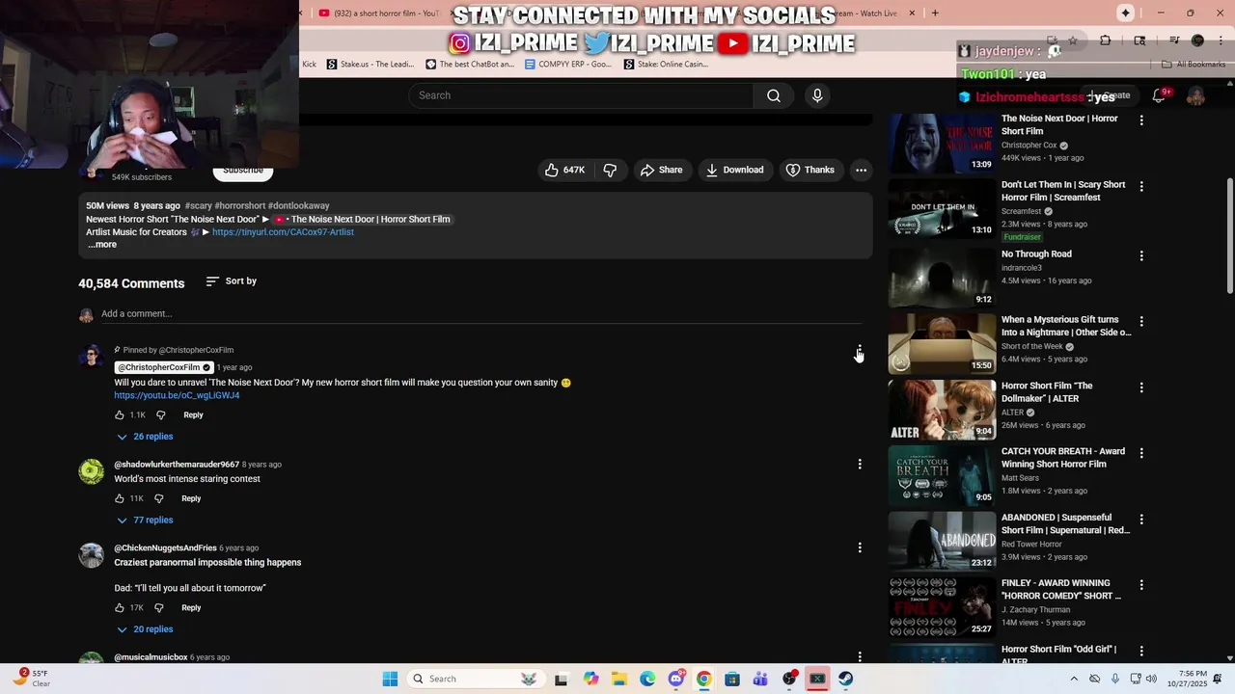Open menu for 'ABANDONED' suggestion
The image size is (1235, 694).
point(1141,519)
